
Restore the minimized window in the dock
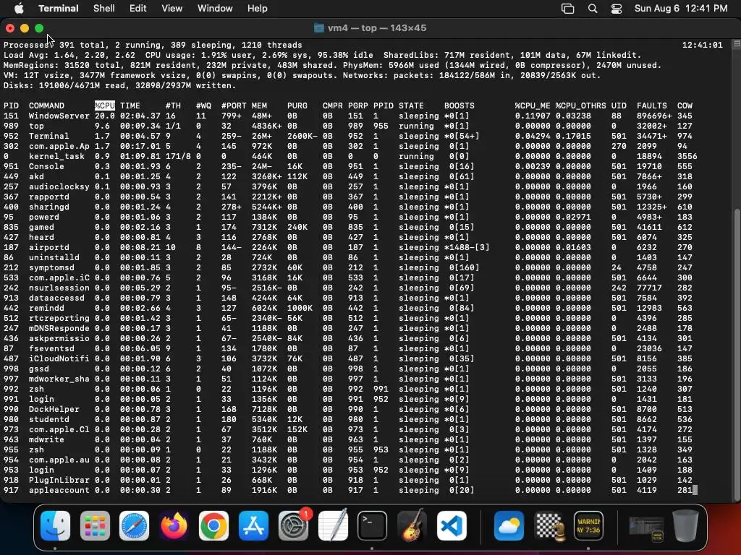(x=646, y=528)
